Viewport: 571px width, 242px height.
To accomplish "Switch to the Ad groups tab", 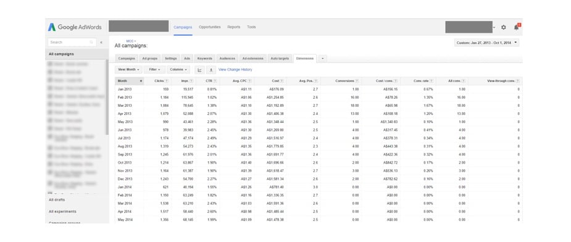I will click(149, 58).
